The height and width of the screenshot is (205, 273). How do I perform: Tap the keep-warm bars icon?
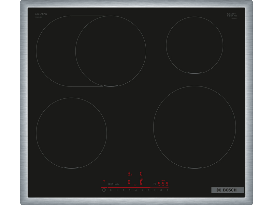109,184
